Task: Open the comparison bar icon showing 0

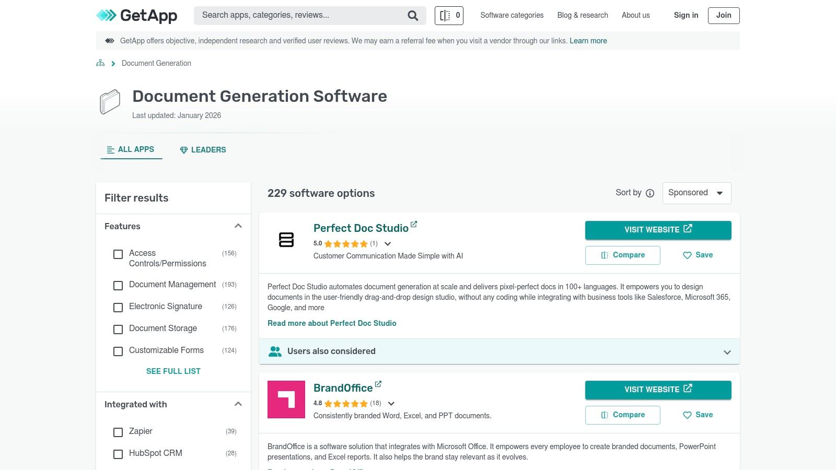Action: [x=448, y=15]
